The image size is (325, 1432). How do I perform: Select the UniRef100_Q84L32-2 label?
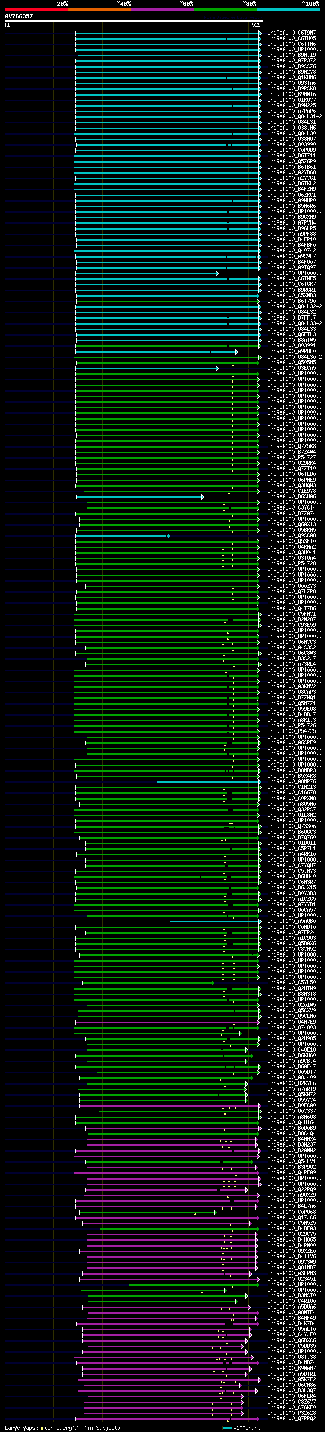click(295, 306)
